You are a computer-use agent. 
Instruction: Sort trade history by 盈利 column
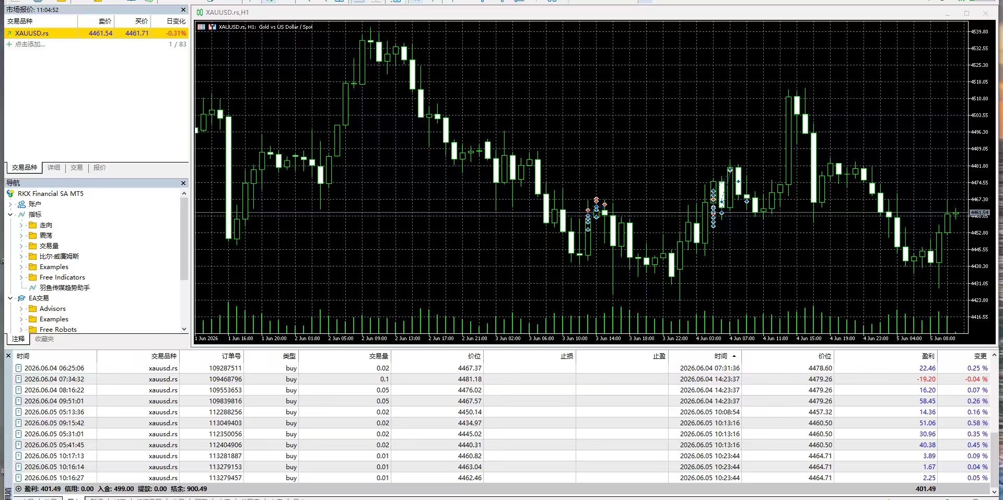pyautogui.click(x=928, y=356)
